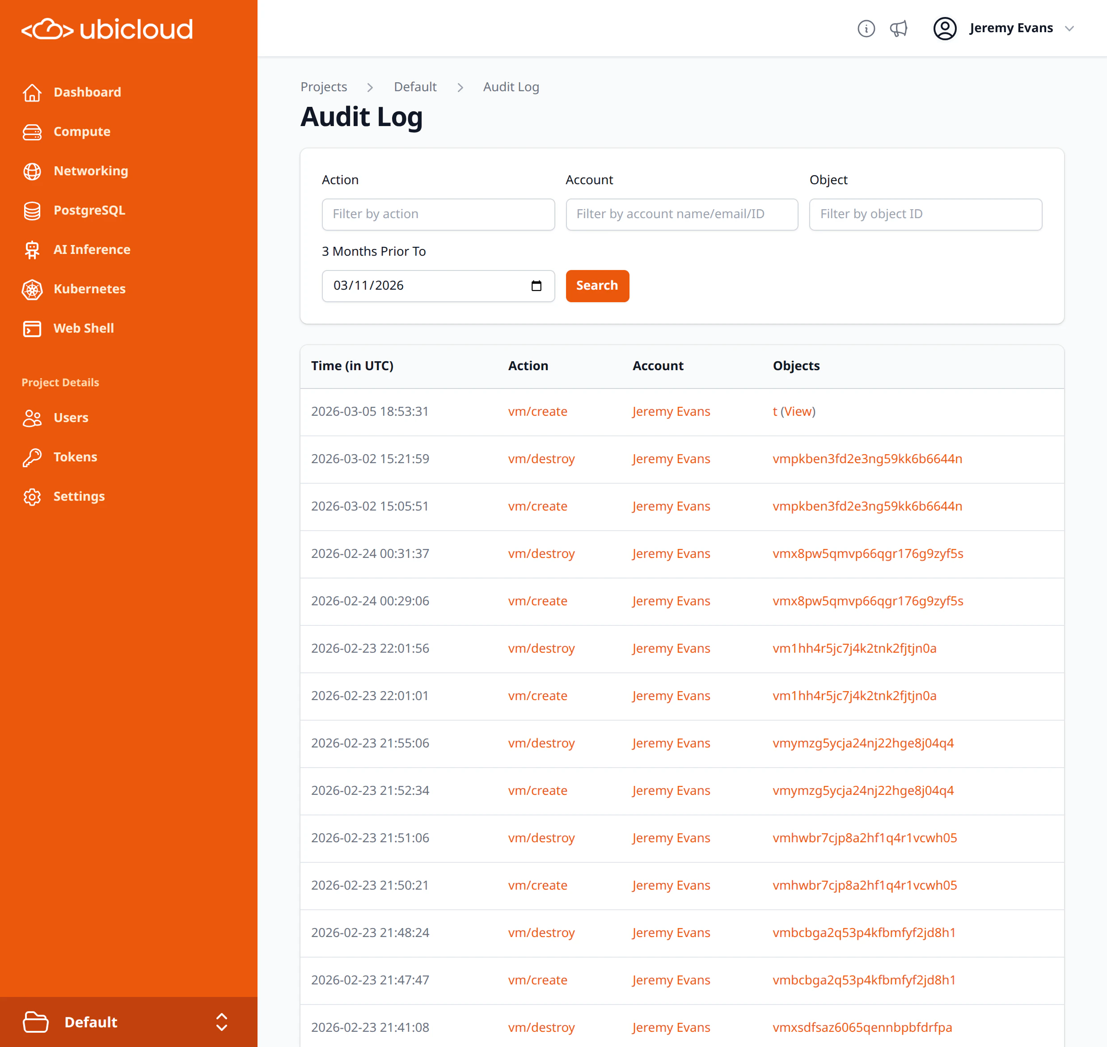Select the Kubernetes wheel icon

pyautogui.click(x=32, y=289)
